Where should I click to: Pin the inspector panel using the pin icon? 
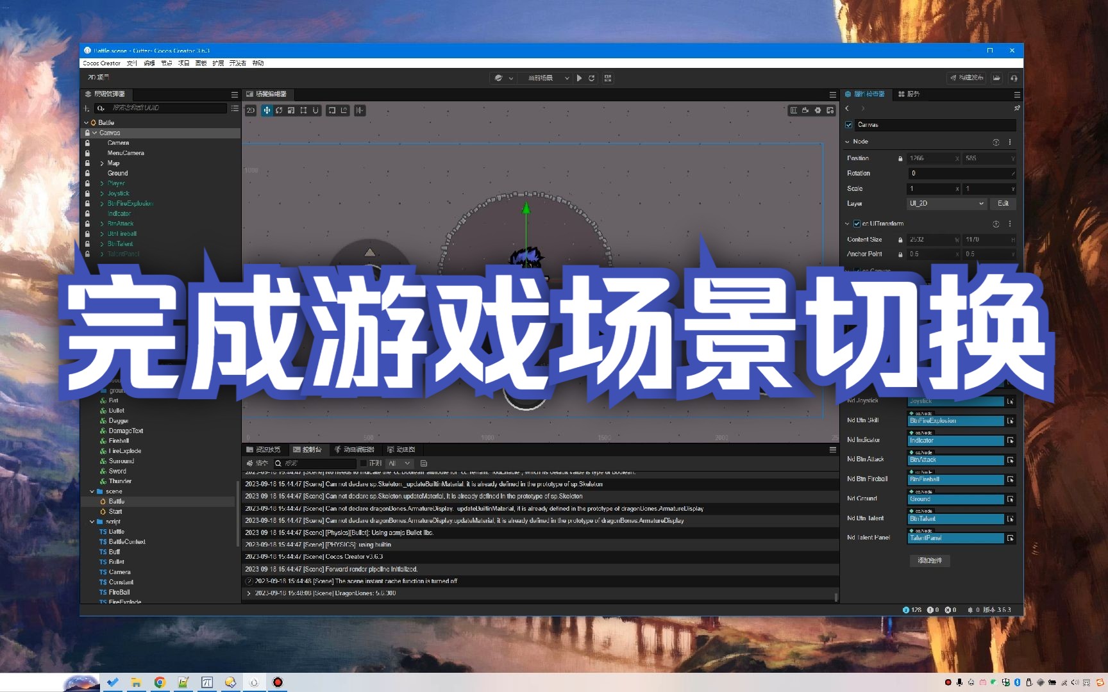[1018, 108]
